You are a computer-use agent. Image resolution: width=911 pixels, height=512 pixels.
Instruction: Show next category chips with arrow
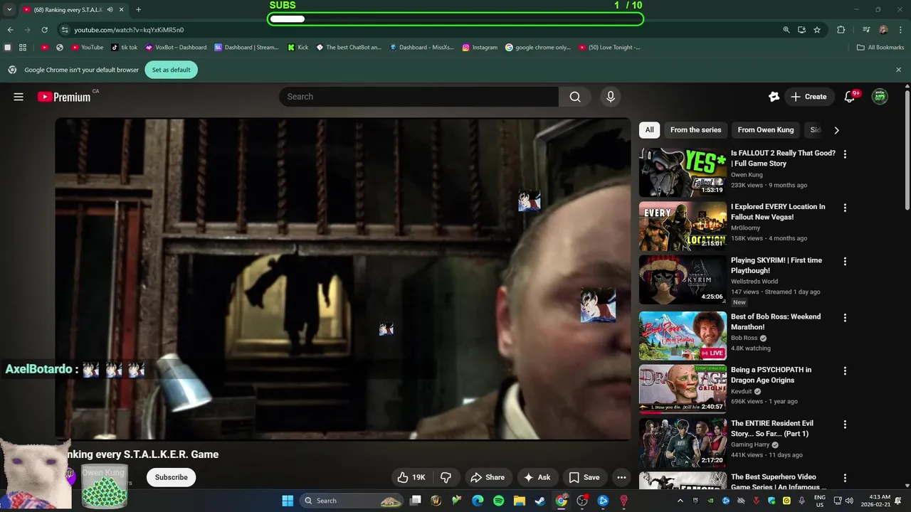836,130
